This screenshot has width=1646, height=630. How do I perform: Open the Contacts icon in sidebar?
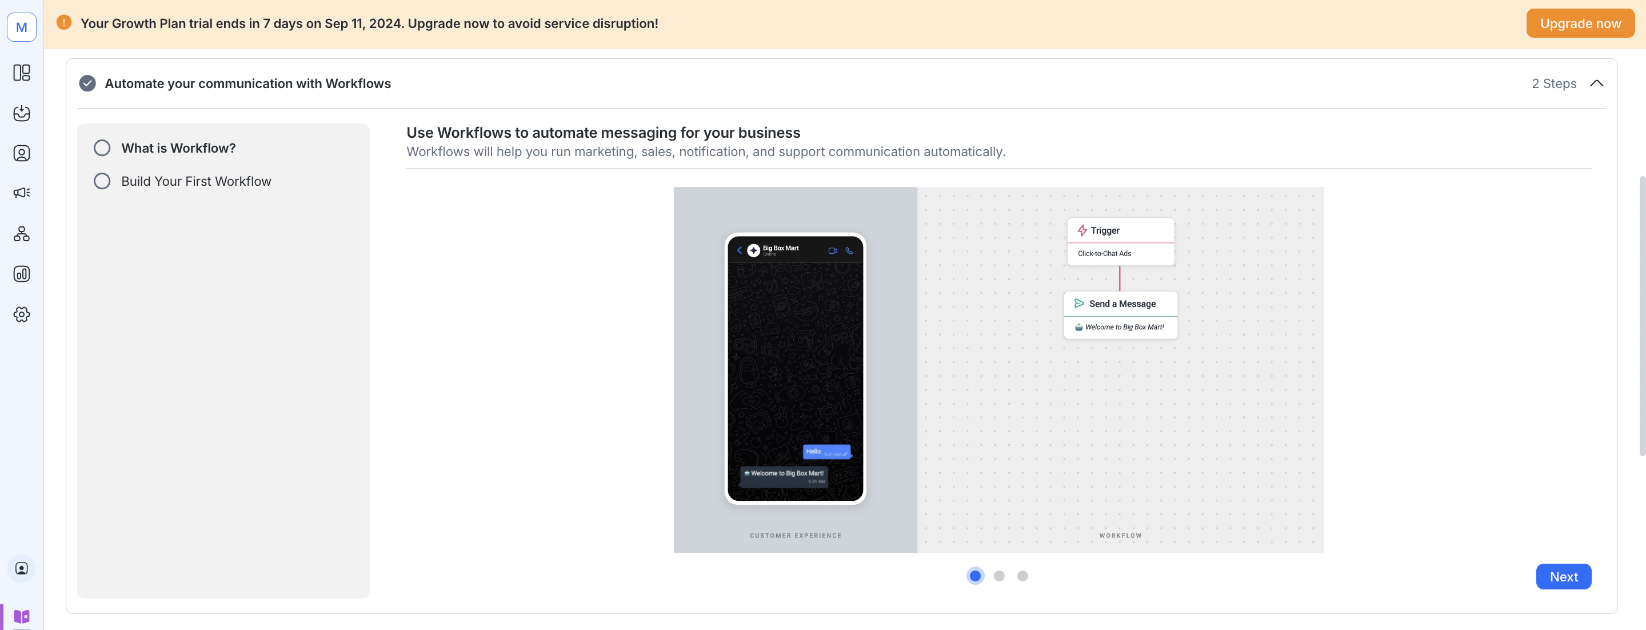(22, 153)
